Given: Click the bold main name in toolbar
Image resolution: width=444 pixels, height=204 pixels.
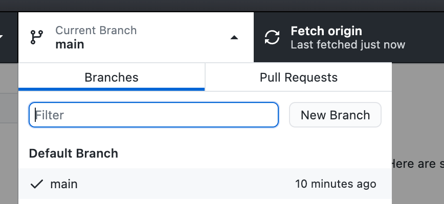Looking at the screenshot, I should point(70,44).
